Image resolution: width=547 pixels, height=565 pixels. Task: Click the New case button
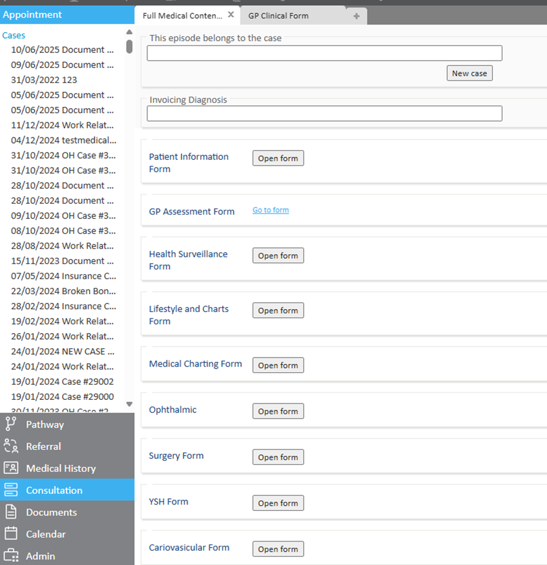[x=470, y=73]
